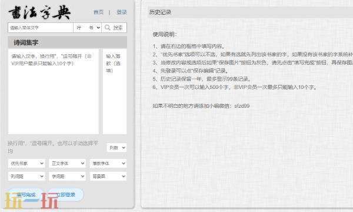Expand the 落款字体 signature font dropdown

[x=108, y=163]
